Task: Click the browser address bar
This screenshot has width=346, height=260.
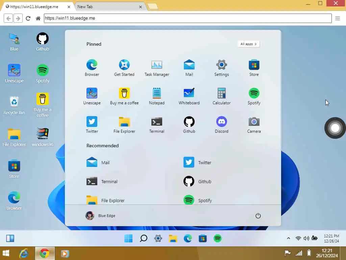Action: tap(188, 18)
